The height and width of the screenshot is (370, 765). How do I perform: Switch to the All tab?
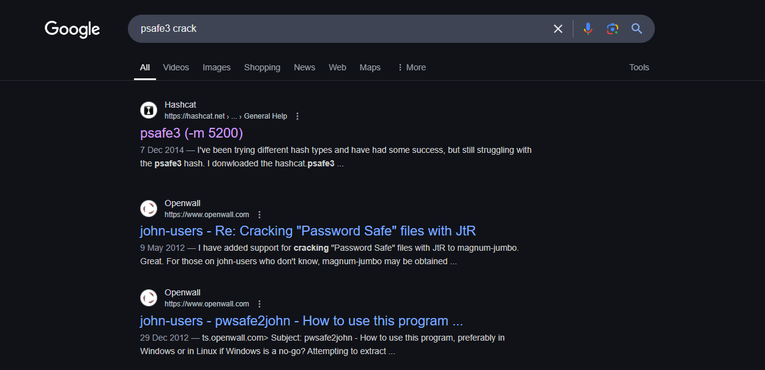(x=144, y=67)
